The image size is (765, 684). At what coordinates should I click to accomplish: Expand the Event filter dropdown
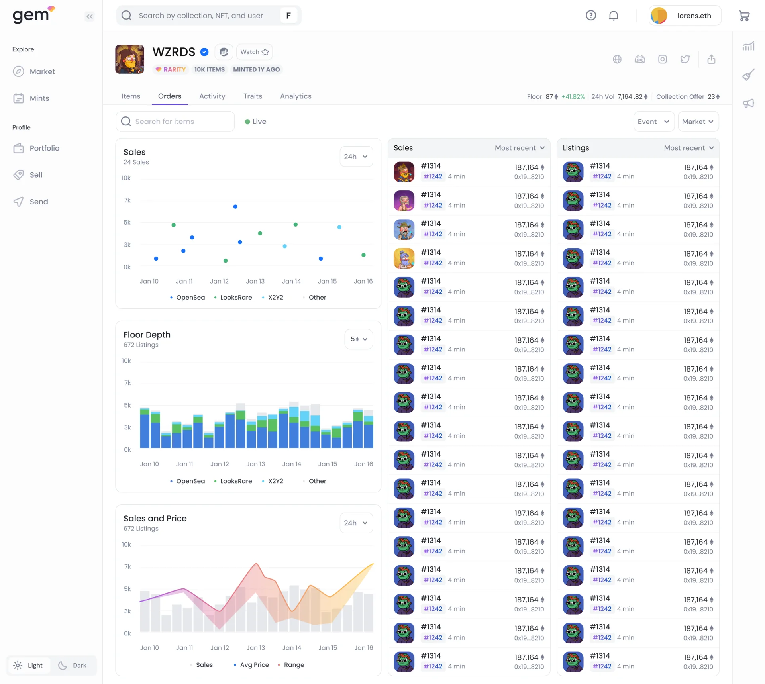(654, 122)
